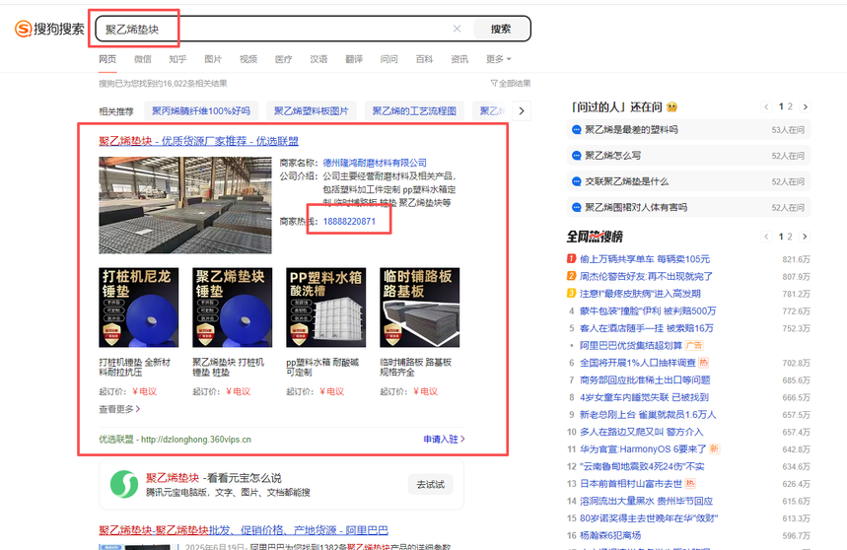Clear the search box with the X icon

point(457,29)
